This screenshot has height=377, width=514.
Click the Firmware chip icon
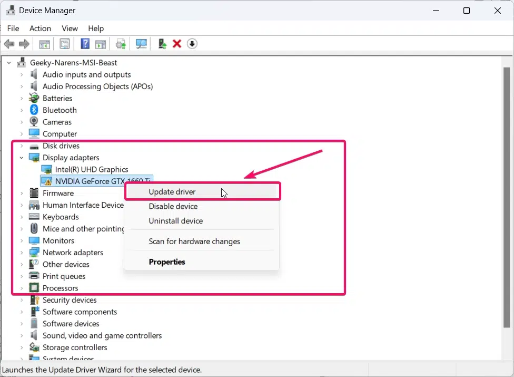pyautogui.click(x=34, y=193)
